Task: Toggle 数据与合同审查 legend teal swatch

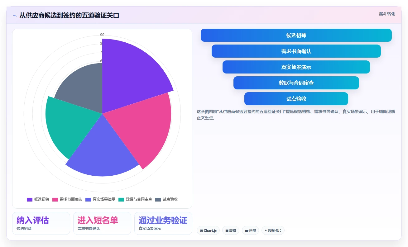Action: (x=121, y=199)
